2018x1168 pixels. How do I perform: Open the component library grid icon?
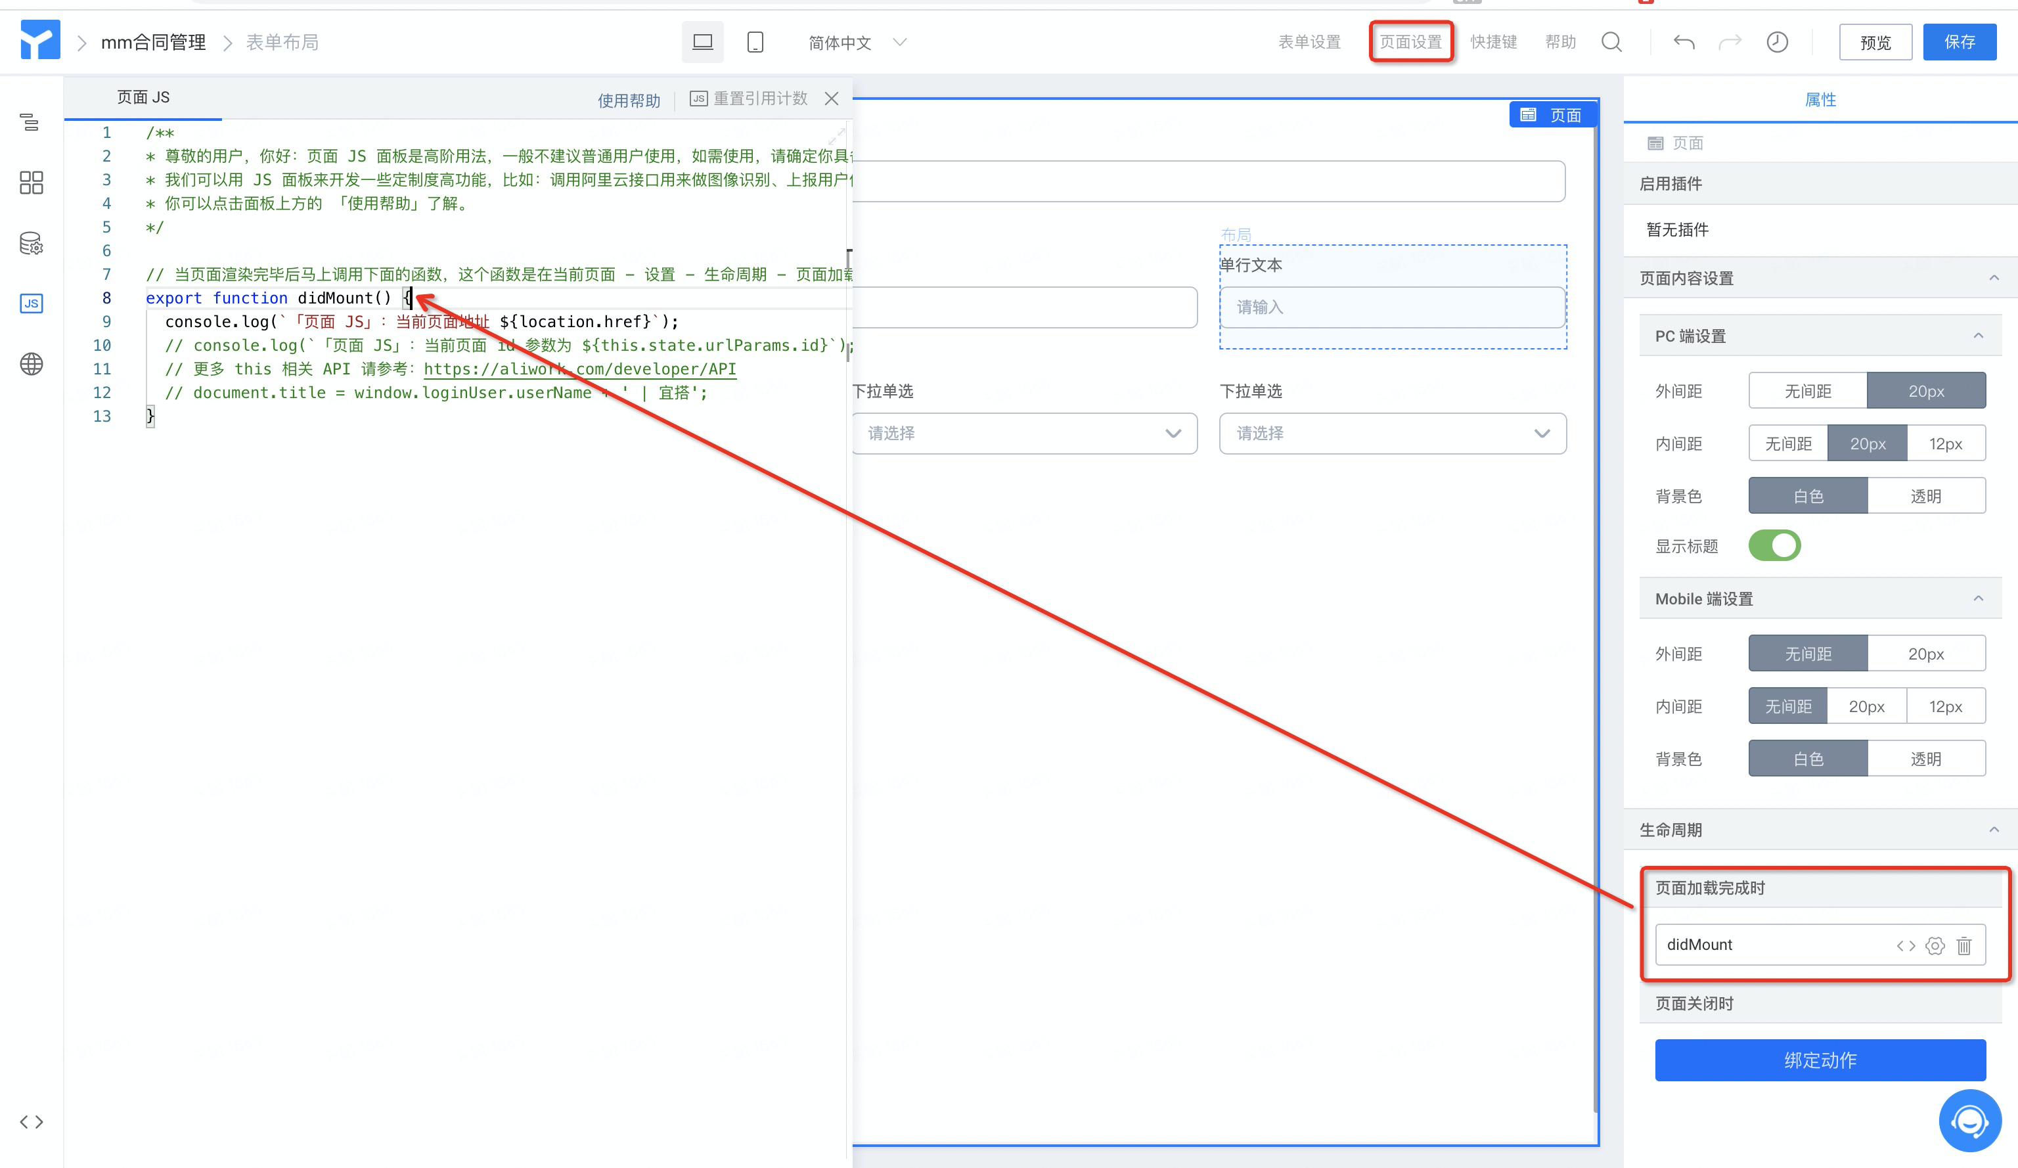coord(30,183)
